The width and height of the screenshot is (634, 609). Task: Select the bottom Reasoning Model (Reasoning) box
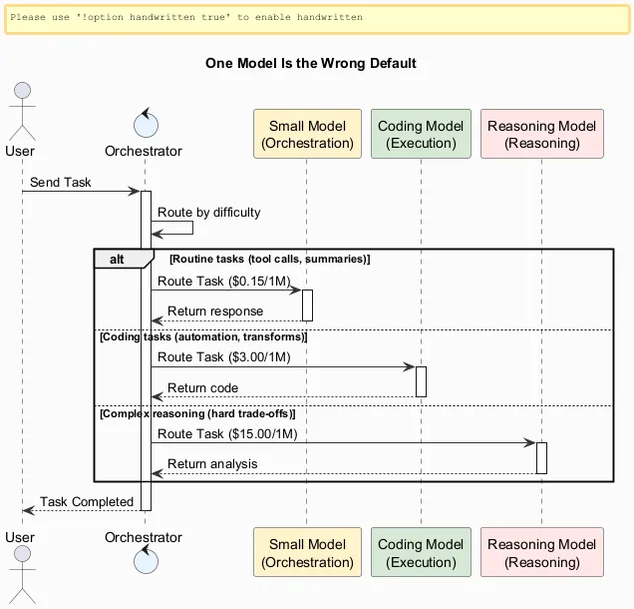coord(542,552)
